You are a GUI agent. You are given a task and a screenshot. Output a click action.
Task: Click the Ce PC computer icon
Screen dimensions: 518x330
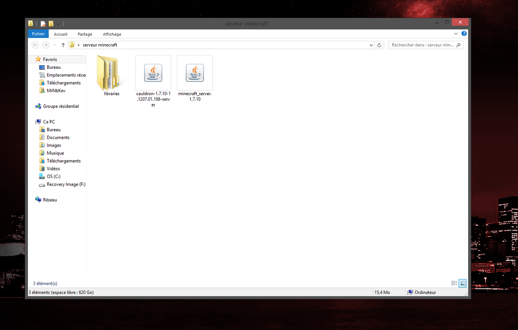pyautogui.click(x=38, y=122)
